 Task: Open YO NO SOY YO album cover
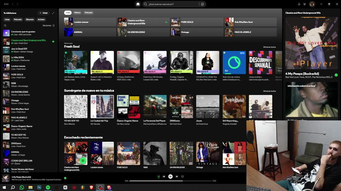point(76,107)
